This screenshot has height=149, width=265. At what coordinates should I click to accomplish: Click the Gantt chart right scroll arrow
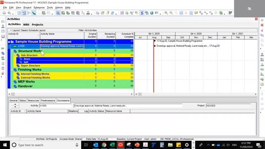[x=255, y=94]
